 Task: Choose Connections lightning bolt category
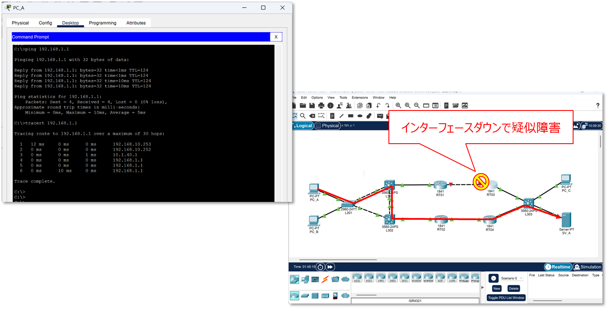(x=325, y=279)
